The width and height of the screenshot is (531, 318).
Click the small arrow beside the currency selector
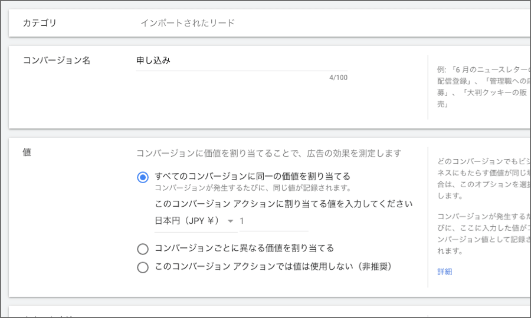point(230,221)
